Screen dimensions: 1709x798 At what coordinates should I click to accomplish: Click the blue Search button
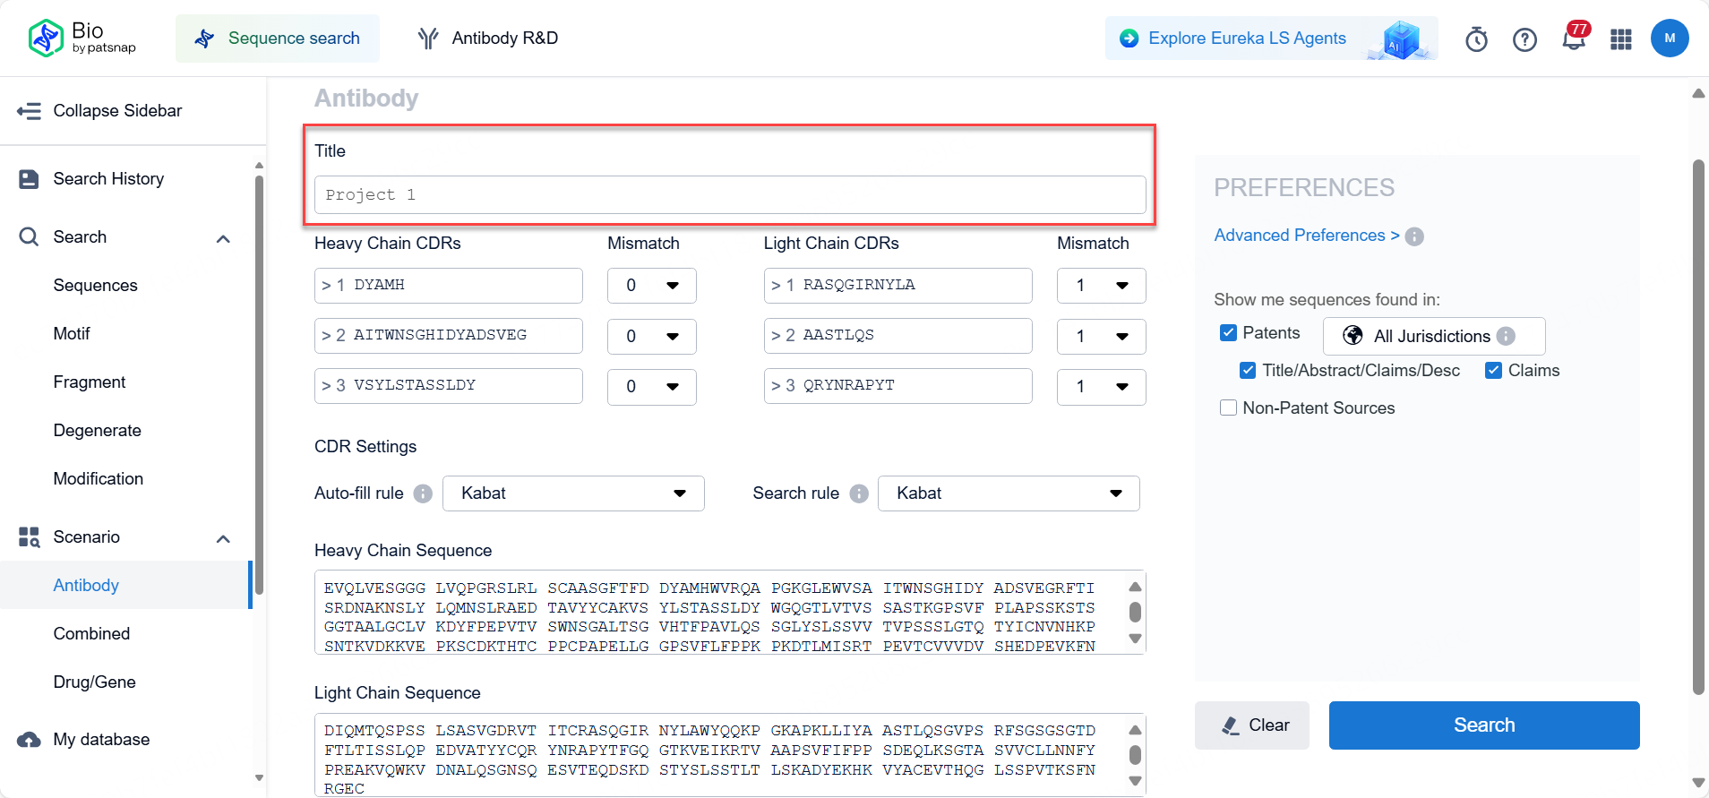1483,725
